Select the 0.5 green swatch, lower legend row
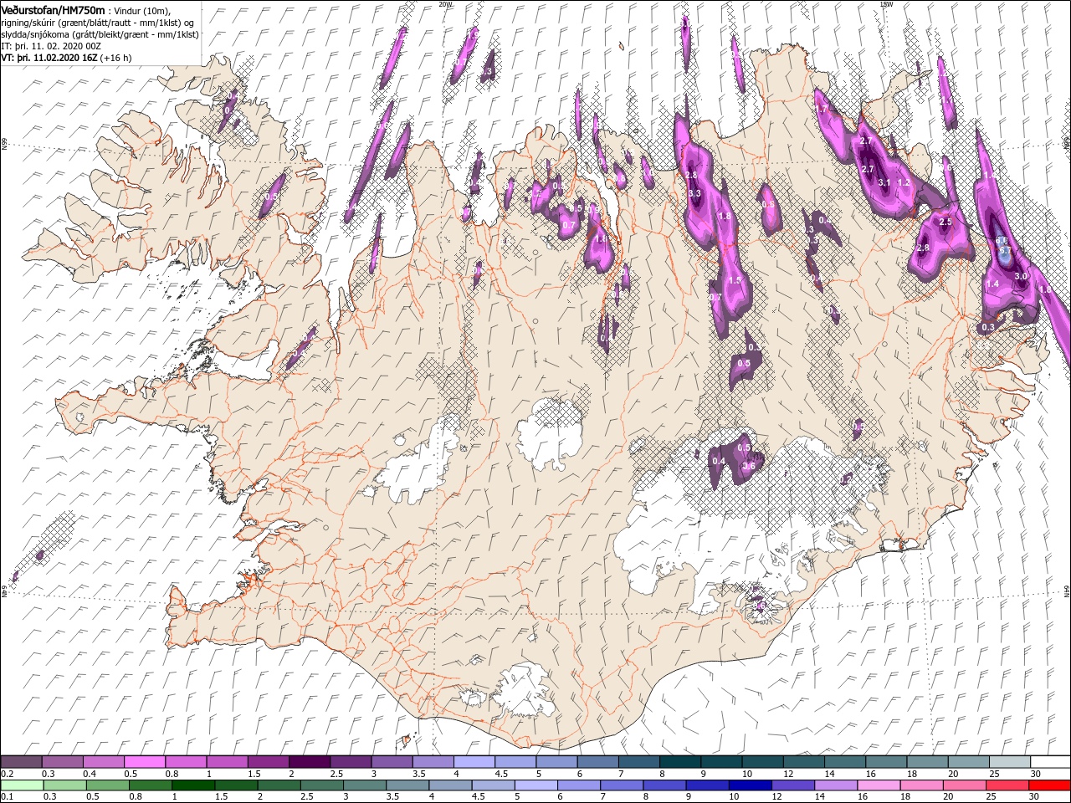1071x803 pixels. 107,785
